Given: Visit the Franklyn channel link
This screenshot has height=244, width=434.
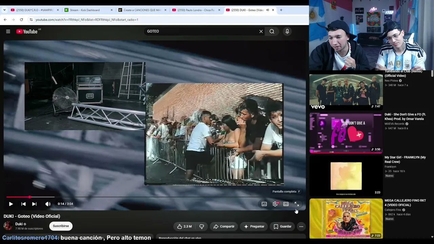Looking at the screenshot, I should click(390, 167).
